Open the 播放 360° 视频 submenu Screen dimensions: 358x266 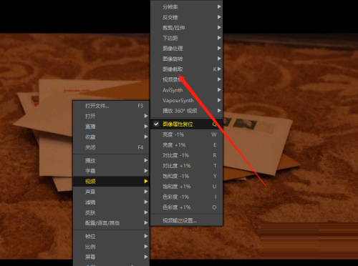187,111
